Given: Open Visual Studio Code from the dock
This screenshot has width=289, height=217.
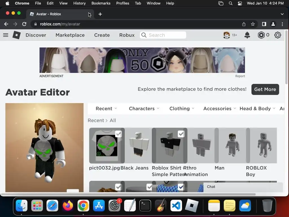Looking at the screenshot, I should click(x=176, y=205).
